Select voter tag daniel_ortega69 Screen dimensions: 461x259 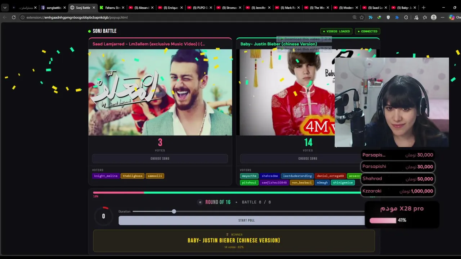(x=330, y=176)
